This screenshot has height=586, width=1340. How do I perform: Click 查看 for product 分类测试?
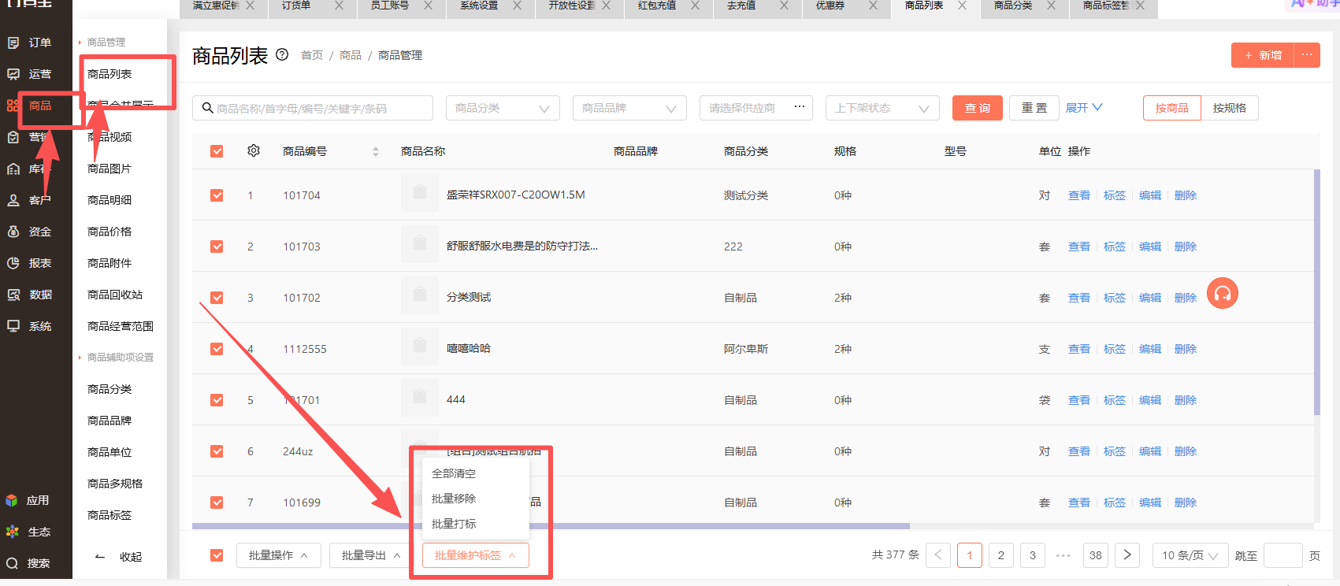pos(1079,298)
